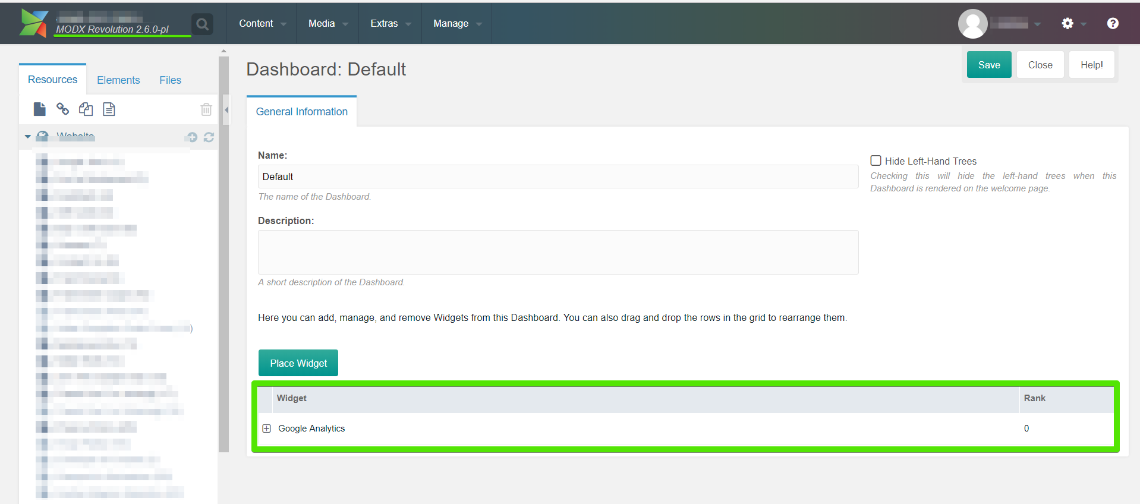1140x504 pixels.
Task: Click the Description text area
Action: coord(558,252)
